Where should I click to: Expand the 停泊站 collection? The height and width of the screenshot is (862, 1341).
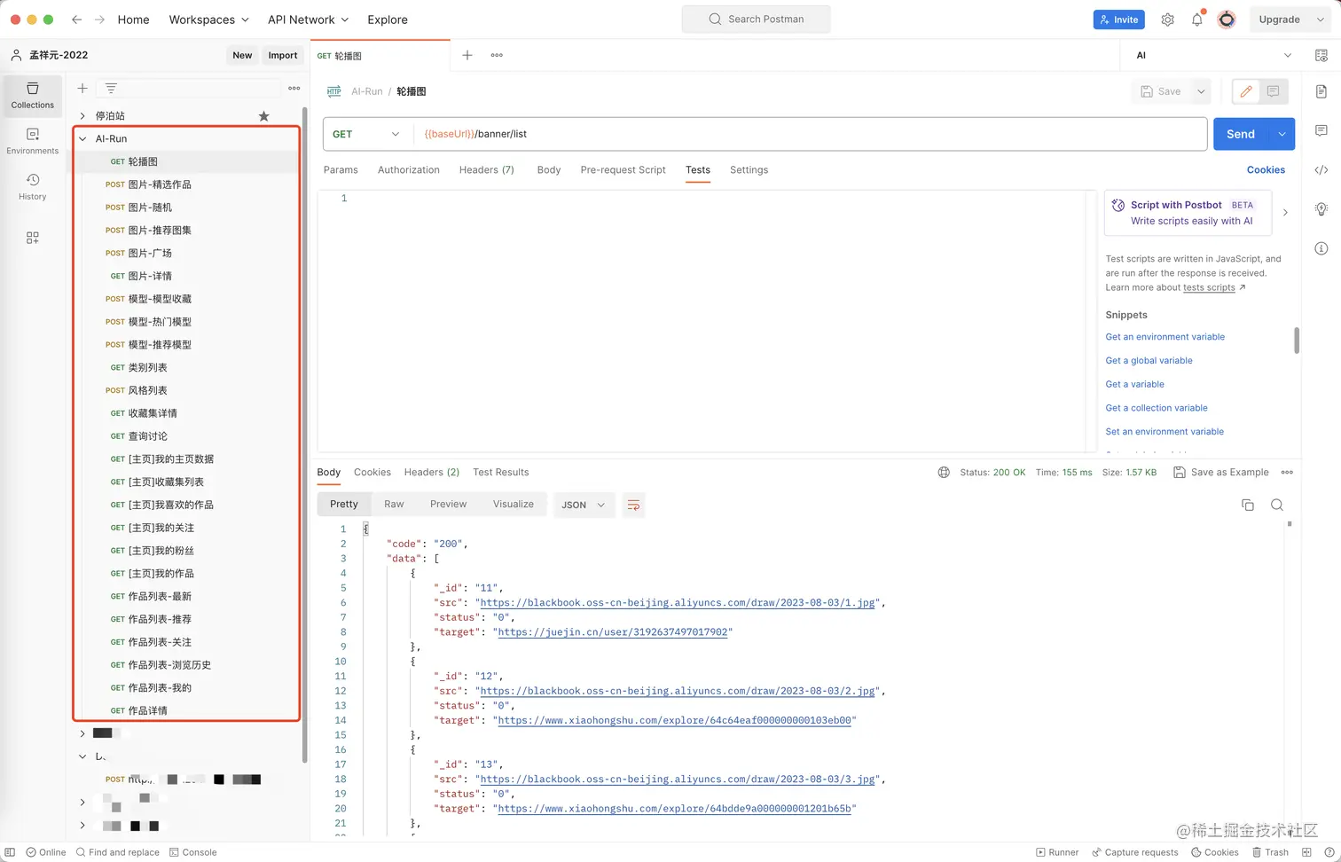(82, 116)
